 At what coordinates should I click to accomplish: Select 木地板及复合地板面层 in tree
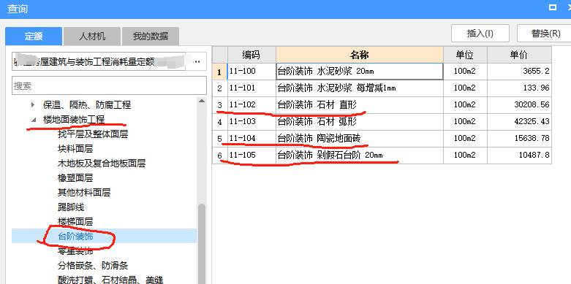click(x=102, y=164)
